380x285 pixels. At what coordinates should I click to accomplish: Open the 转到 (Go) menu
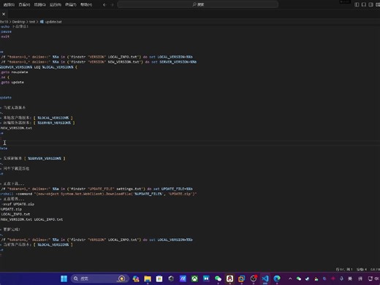click(x=39, y=4)
